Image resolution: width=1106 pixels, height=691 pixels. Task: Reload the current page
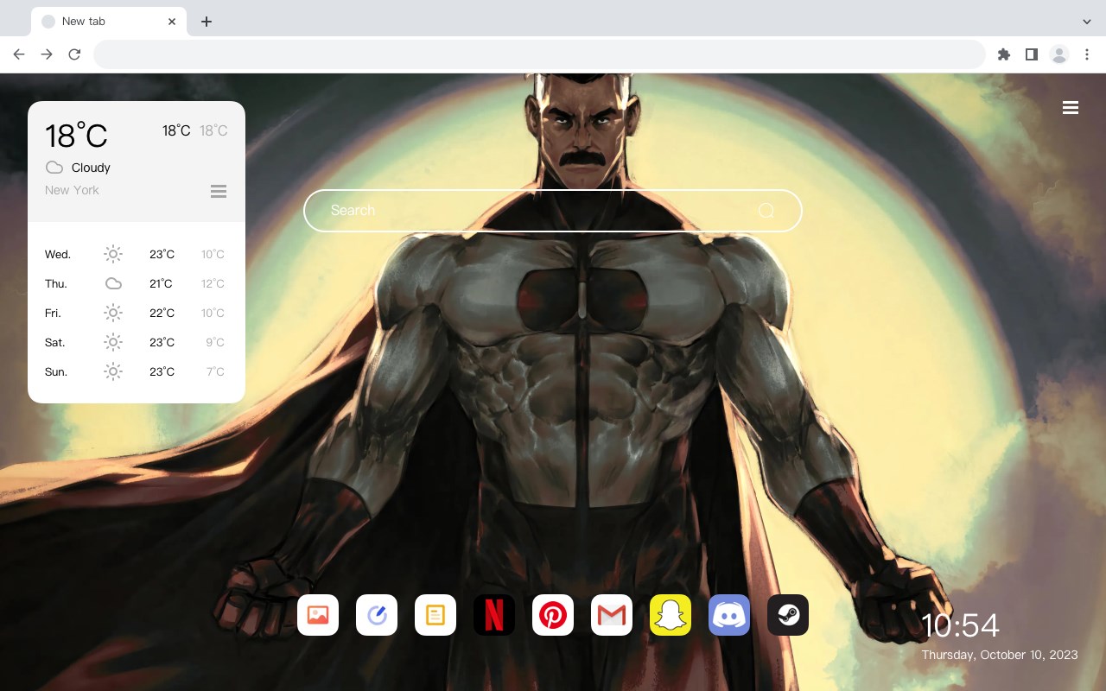[74, 54]
